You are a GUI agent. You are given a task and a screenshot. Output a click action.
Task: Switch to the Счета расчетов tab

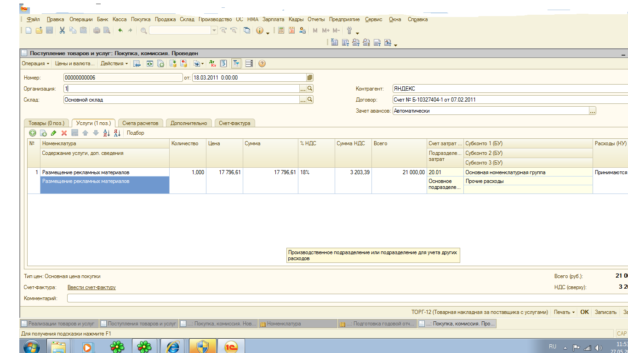pos(140,123)
